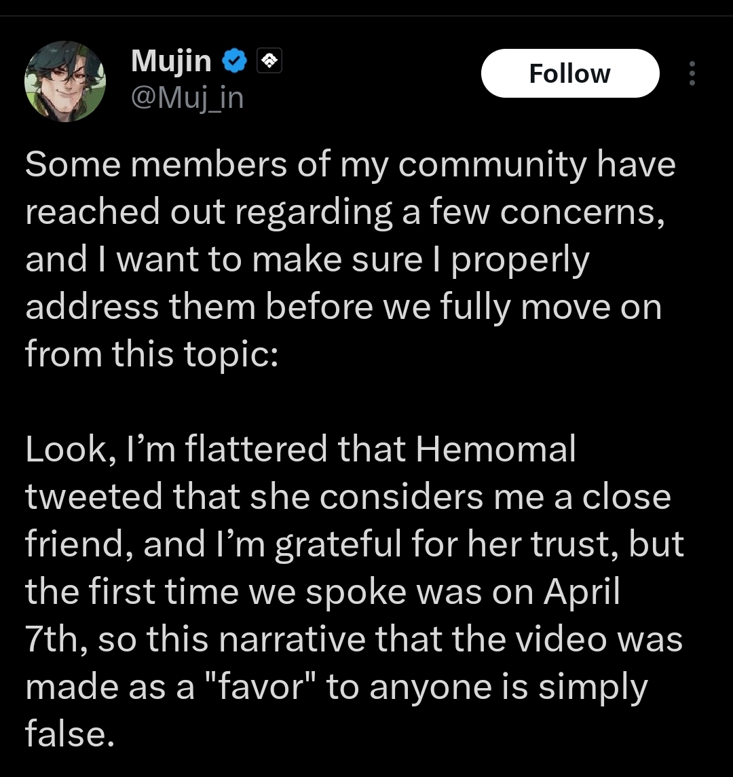Open the three-dot more options menu

[692, 73]
